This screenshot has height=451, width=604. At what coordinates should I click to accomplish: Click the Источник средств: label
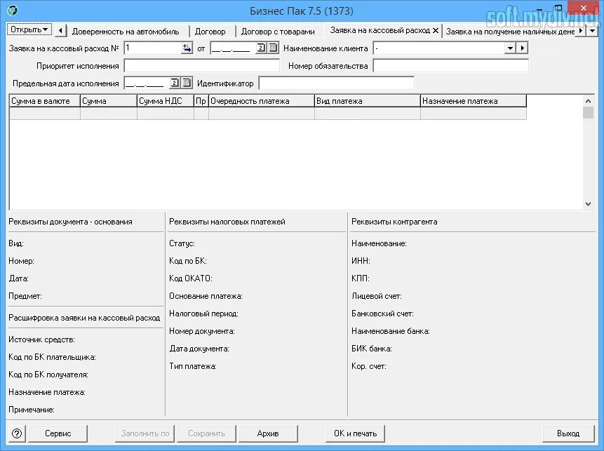41,339
